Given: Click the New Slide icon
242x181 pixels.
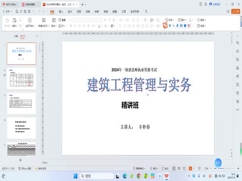Looking at the screenshot, I should [44, 20].
